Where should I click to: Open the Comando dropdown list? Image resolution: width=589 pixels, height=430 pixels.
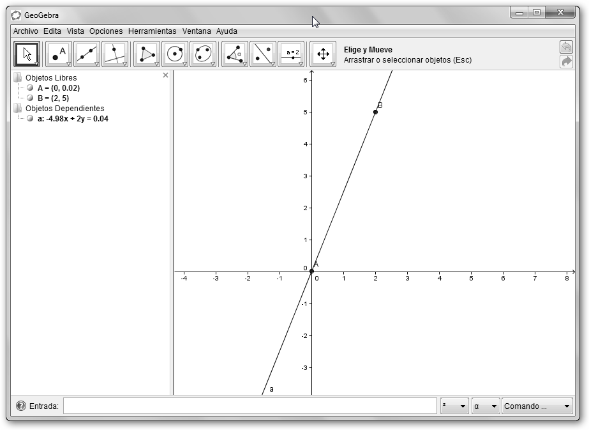537,406
